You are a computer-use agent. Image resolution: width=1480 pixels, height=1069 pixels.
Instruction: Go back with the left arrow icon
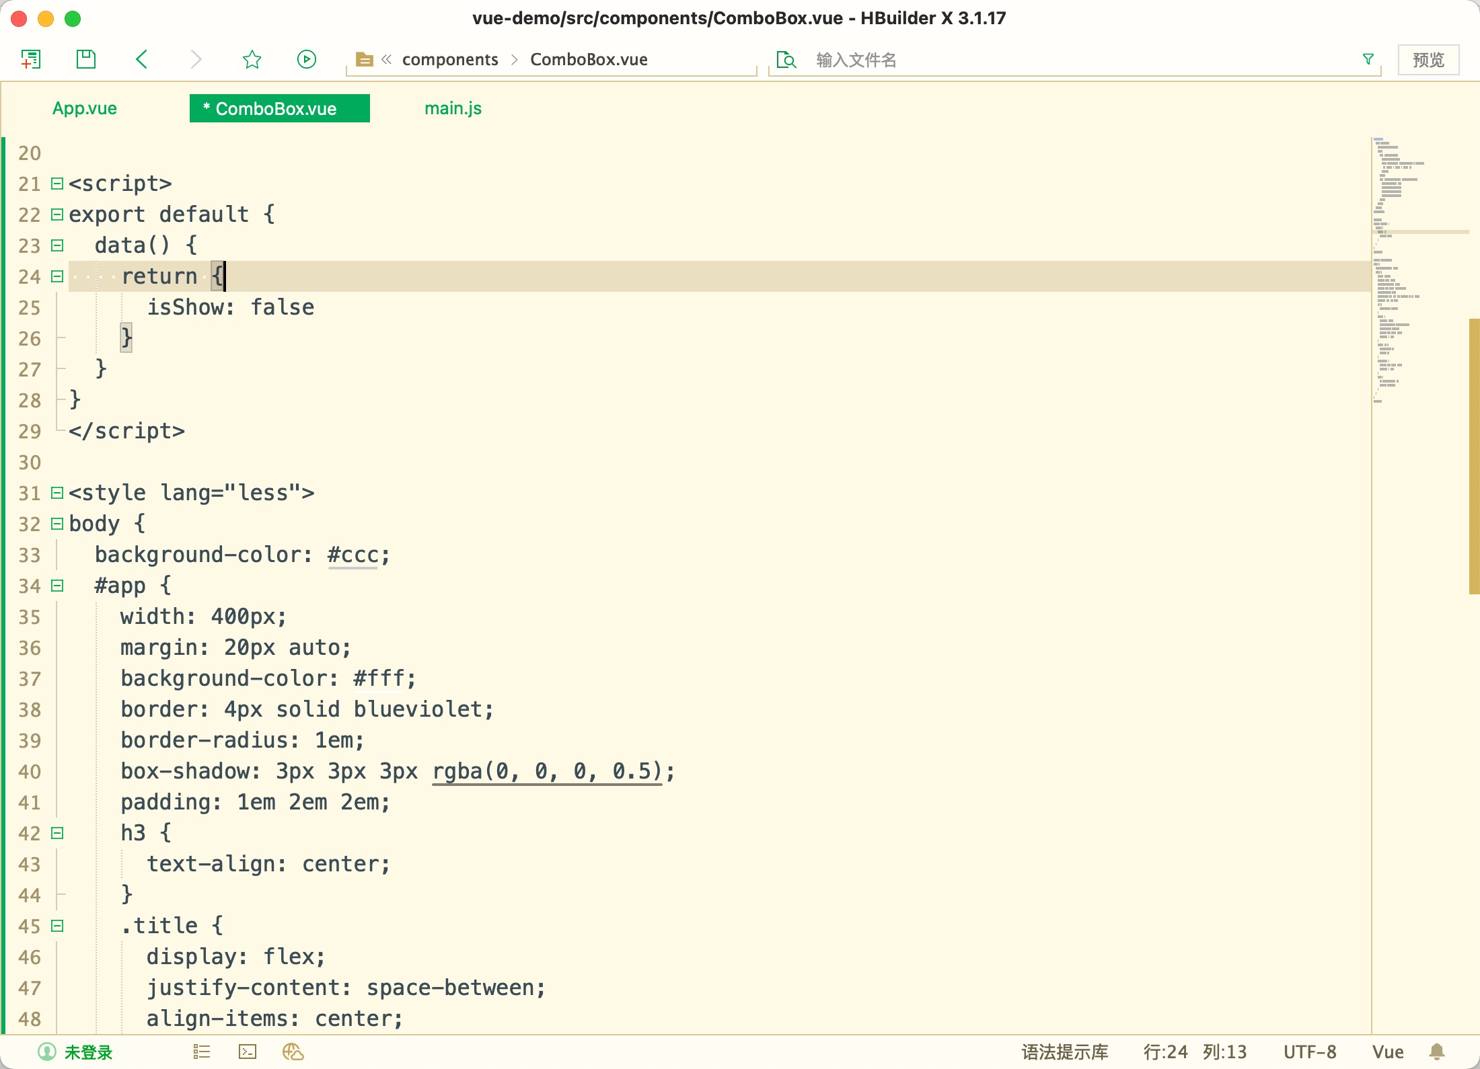(141, 59)
